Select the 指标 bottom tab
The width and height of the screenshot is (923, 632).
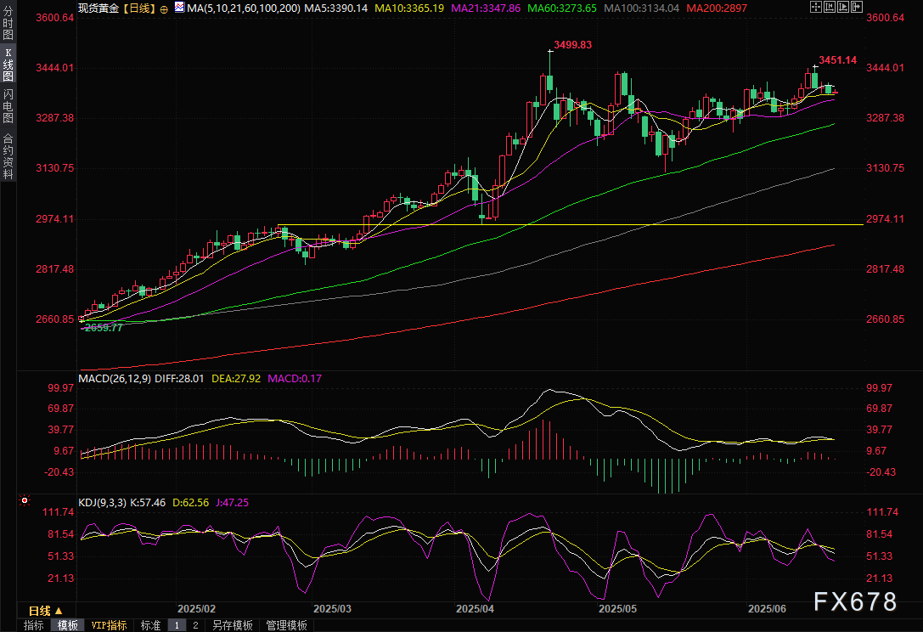point(34,625)
